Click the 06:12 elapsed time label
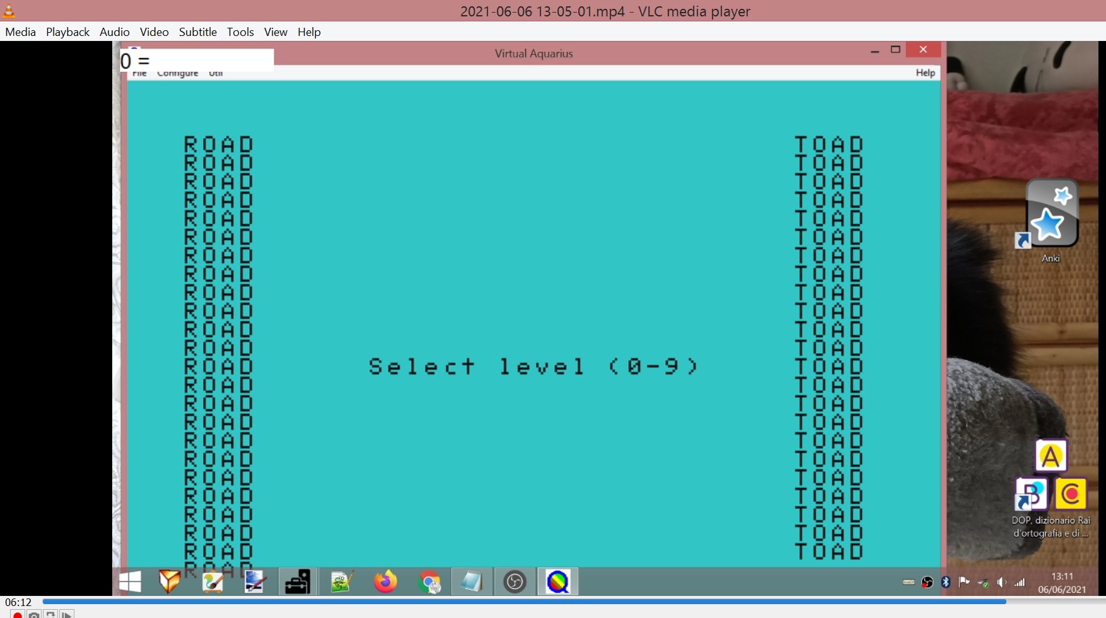The height and width of the screenshot is (618, 1106). tap(18, 602)
